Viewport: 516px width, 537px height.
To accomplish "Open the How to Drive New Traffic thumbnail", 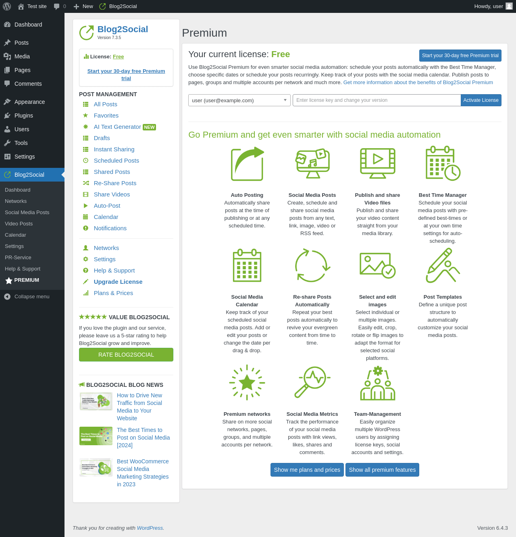I will pos(96,401).
